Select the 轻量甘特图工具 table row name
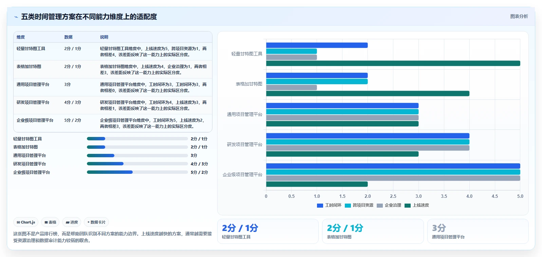 31,49
